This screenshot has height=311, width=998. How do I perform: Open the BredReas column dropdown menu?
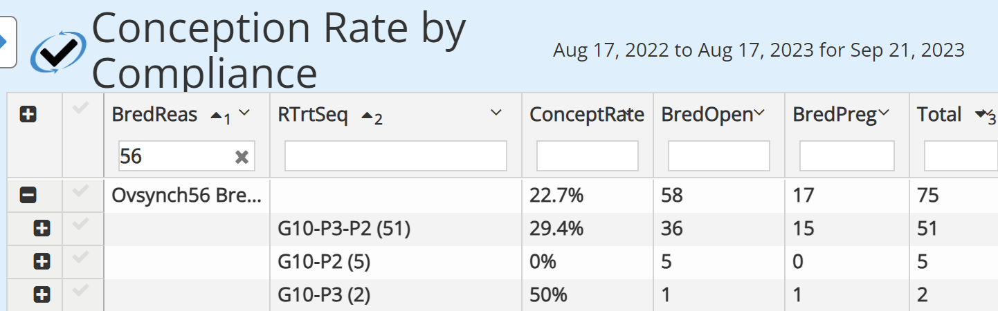point(244,114)
